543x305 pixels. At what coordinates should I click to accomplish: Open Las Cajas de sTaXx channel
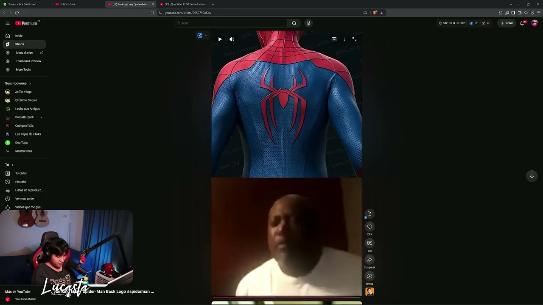pyautogui.click(x=24, y=134)
